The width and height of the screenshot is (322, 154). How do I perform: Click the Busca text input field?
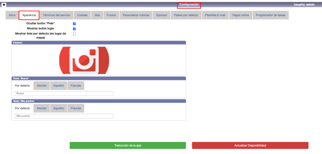(x=64, y=93)
